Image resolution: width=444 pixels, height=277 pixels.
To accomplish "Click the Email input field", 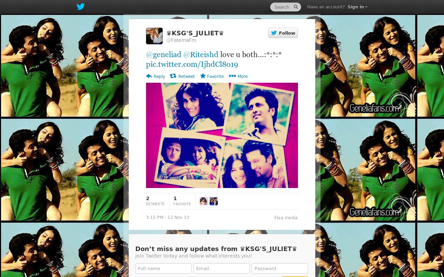I will 222,268.
